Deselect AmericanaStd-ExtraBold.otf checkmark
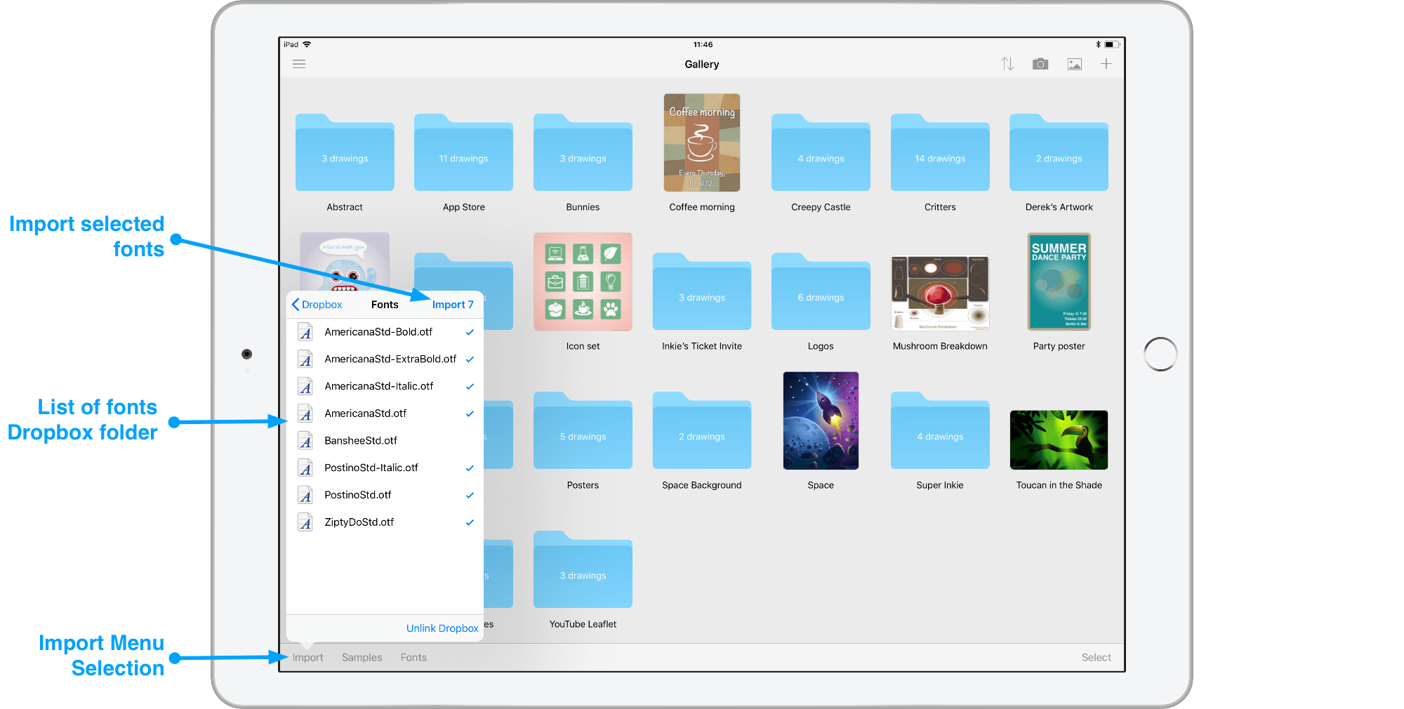The width and height of the screenshot is (1404, 709). click(x=470, y=359)
